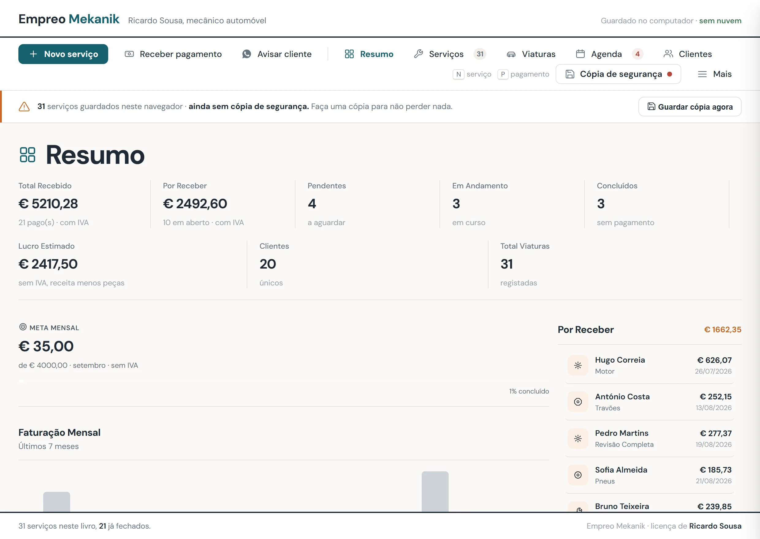760x539 pixels.
Task: Click Guardar cópia agora
Action: pos(690,107)
